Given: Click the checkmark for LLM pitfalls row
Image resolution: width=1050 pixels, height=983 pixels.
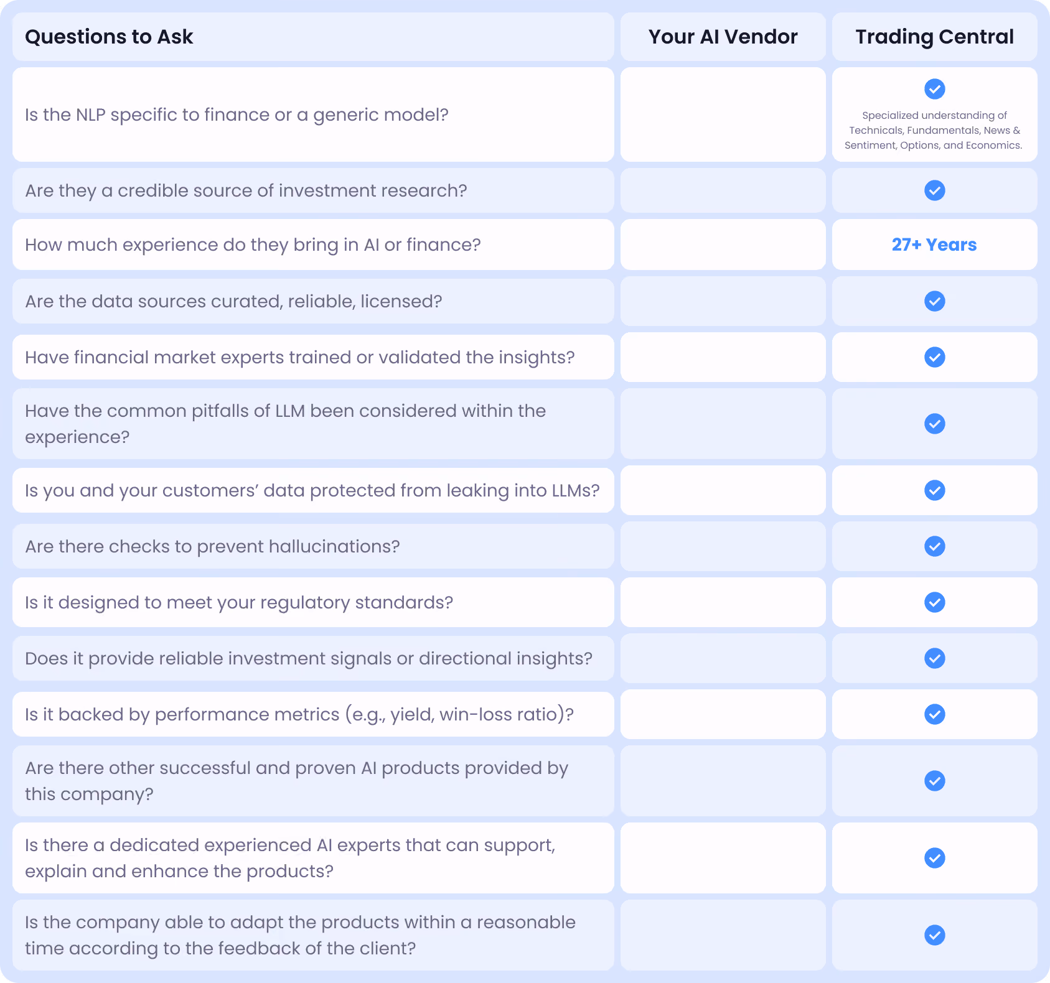Looking at the screenshot, I should click(x=934, y=424).
